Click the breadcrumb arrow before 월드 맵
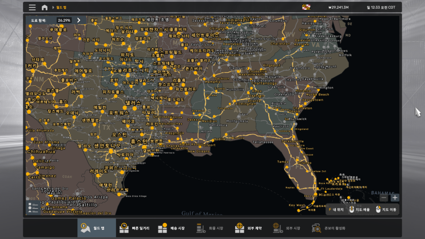Image resolution: width=425 pixels, height=239 pixels. (x=53, y=7)
